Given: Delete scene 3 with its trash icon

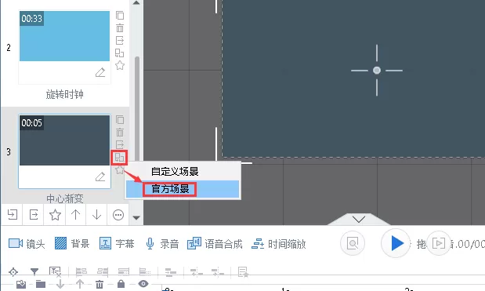Looking at the screenshot, I should coord(120,133).
